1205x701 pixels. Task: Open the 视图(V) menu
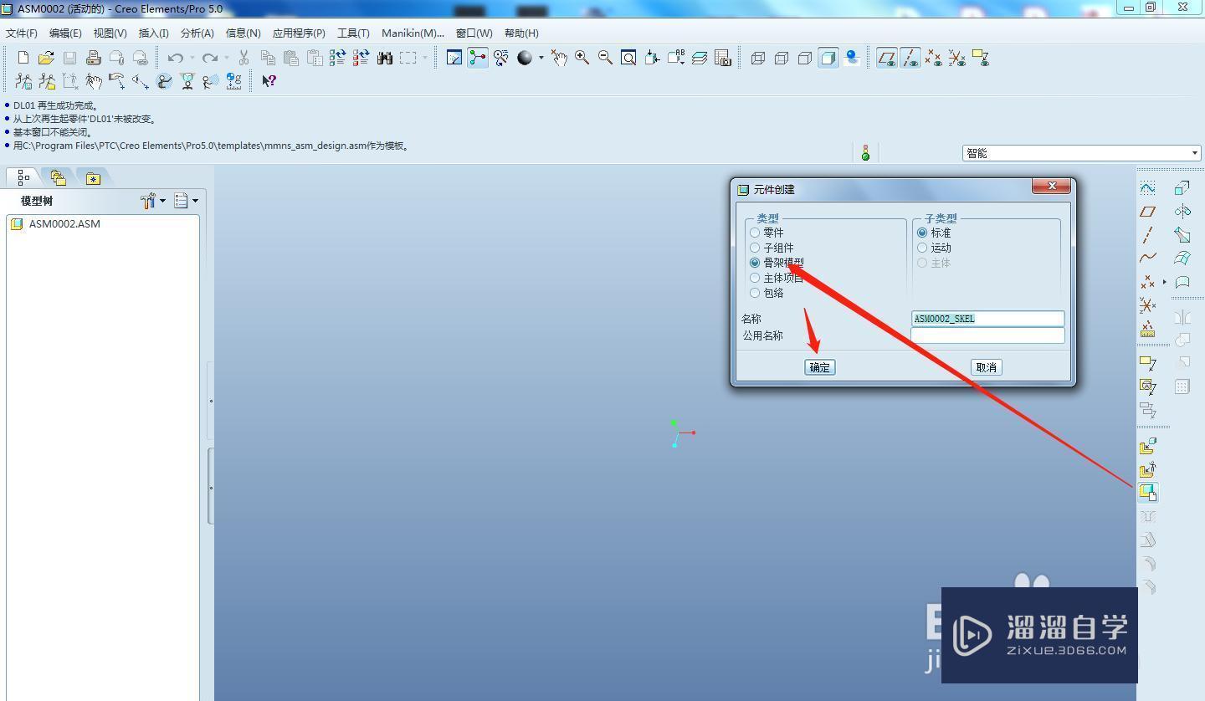[110, 33]
